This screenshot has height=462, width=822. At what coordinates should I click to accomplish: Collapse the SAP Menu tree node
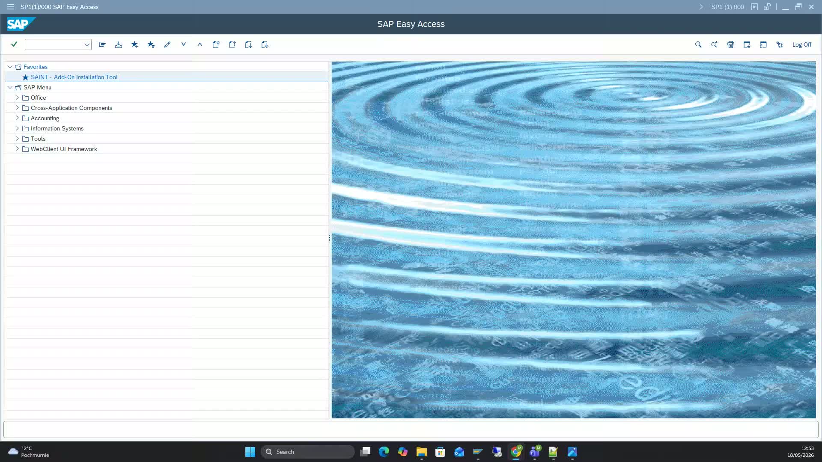click(10, 87)
